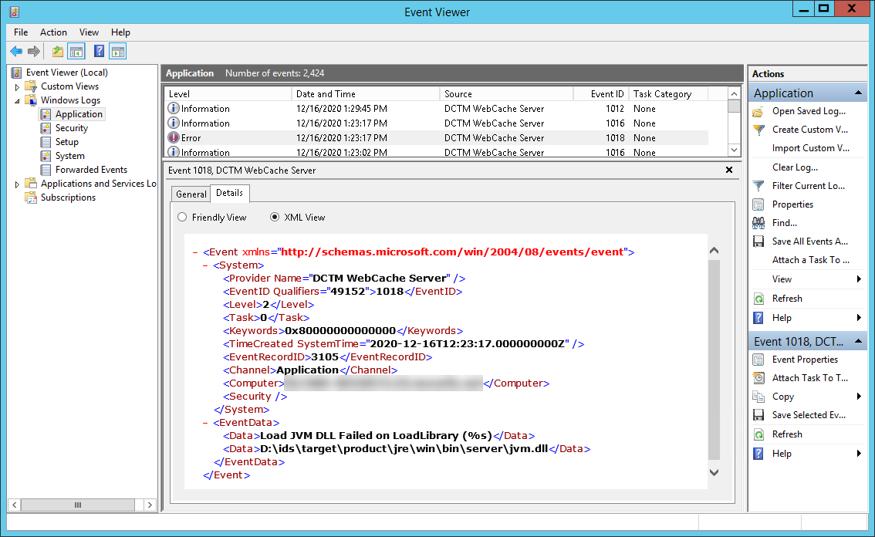Click the tree pane horizontal scrollbar thumb

click(x=78, y=505)
